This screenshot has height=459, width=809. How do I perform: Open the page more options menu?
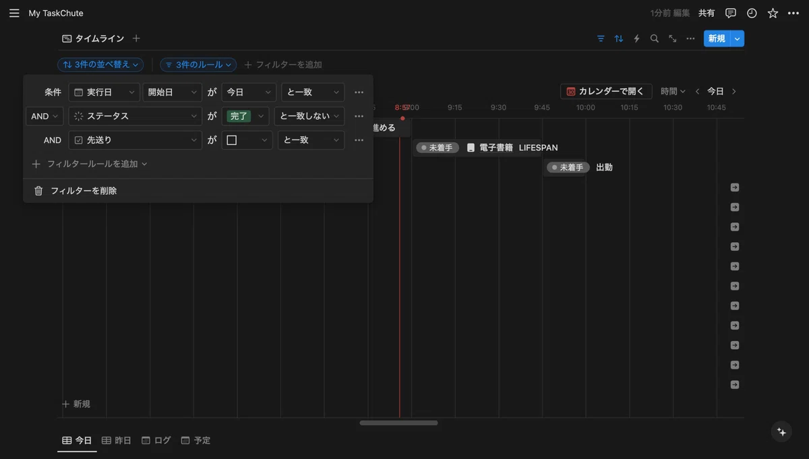coord(793,13)
